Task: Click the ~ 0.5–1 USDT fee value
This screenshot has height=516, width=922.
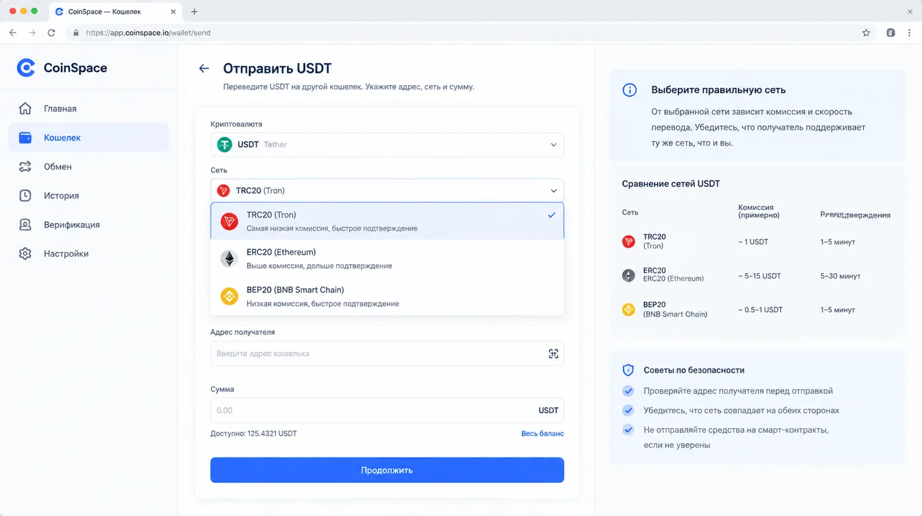Action: click(x=760, y=309)
